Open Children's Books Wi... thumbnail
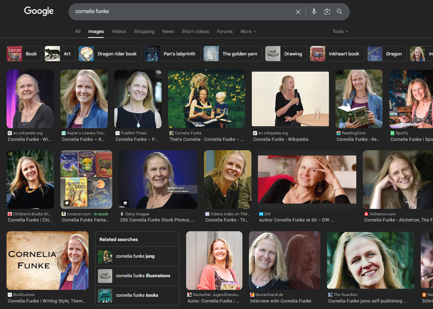 coord(30,179)
